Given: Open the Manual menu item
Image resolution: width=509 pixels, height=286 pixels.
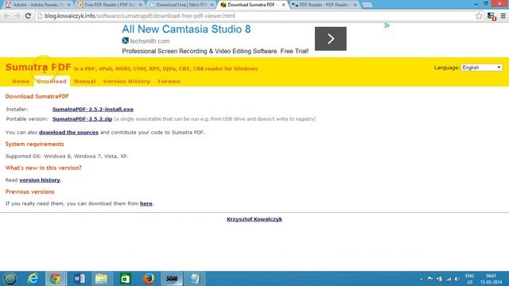Looking at the screenshot, I should click(85, 81).
